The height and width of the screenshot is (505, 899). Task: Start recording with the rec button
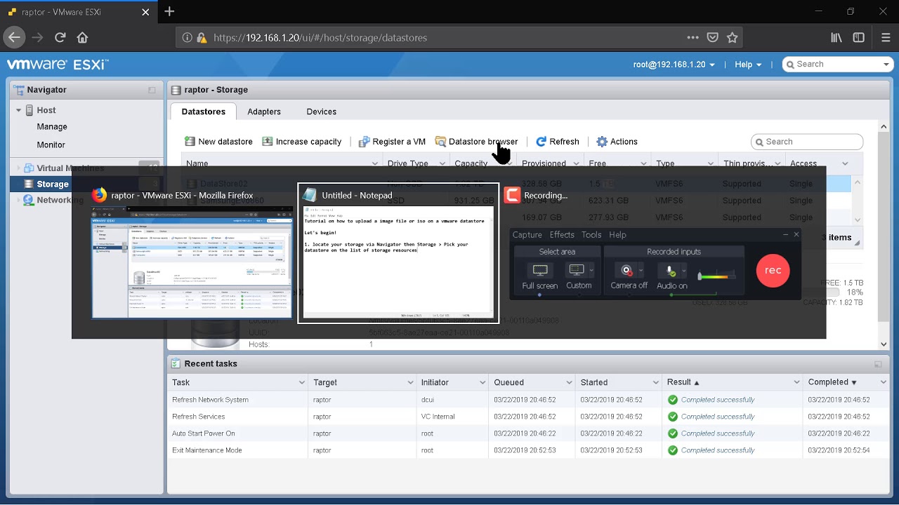tap(773, 270)
